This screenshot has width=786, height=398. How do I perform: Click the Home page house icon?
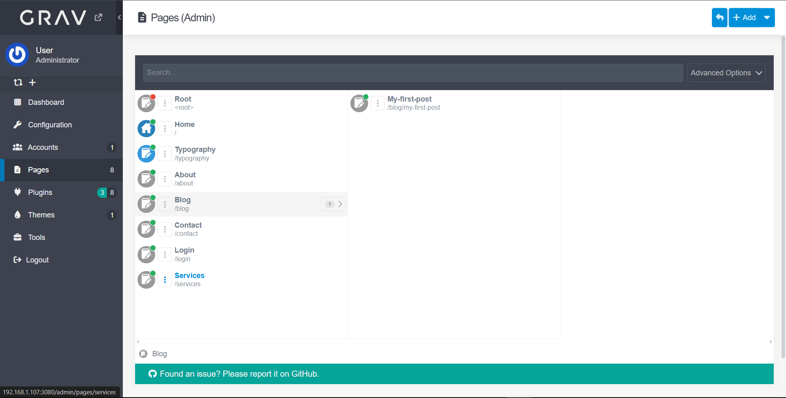coord(146,129)
